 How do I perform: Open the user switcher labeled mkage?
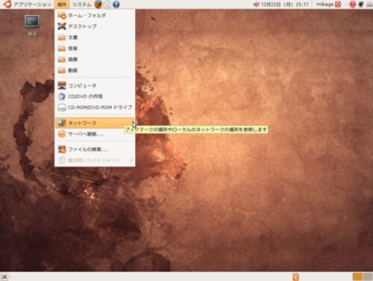click(325, 4)
